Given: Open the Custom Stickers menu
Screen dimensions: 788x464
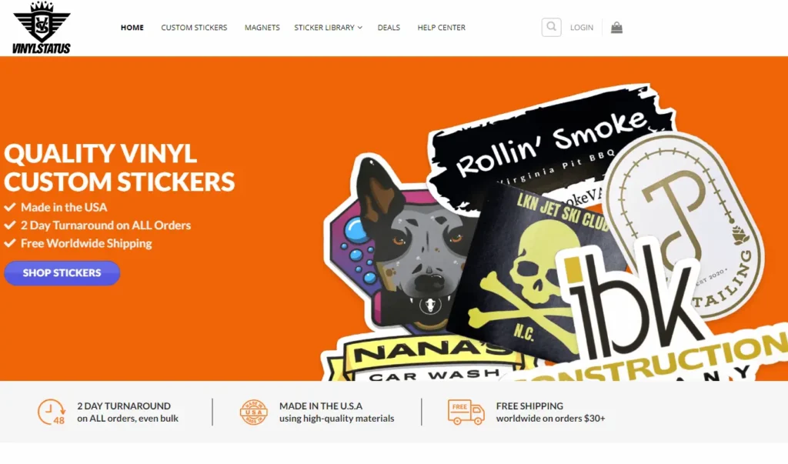Looking at the screenshot, I should pyautogui.click(x=194, y=28).
